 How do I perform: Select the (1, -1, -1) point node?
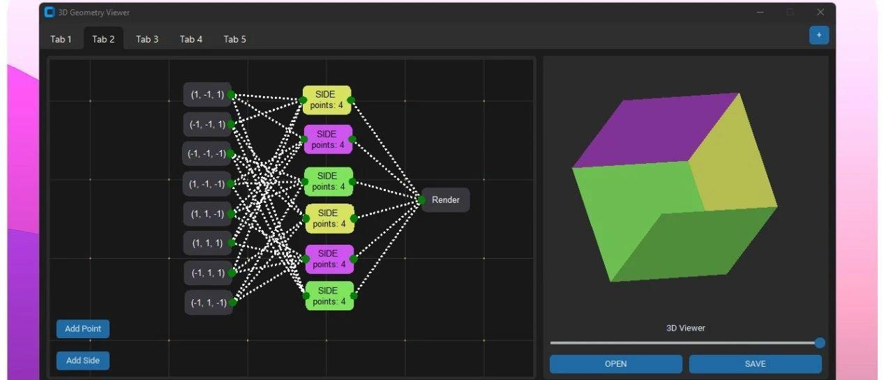click(207, 183)
